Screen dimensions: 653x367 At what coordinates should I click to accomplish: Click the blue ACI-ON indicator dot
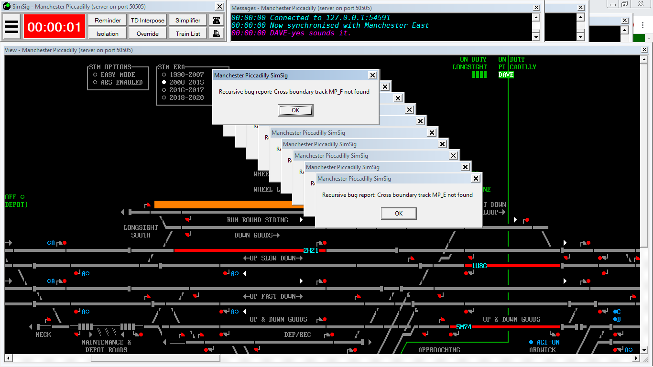[x=531, y=342]
